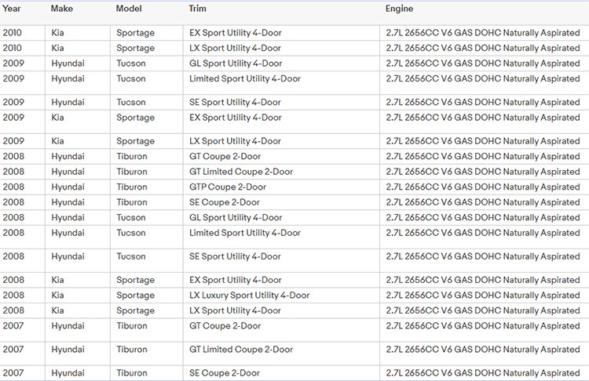The image size is (589, 381).
Task: Select GT Coupe 2-Door trim for 2008 Tiburon
Action: tap(225, 156)
